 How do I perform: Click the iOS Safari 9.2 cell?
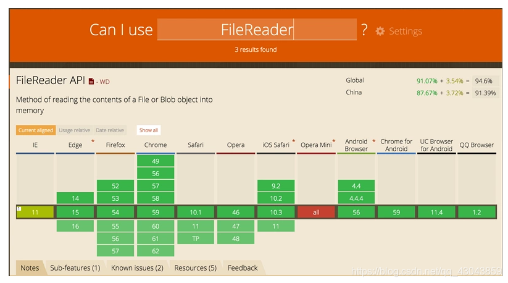click(x=276, y=186)
